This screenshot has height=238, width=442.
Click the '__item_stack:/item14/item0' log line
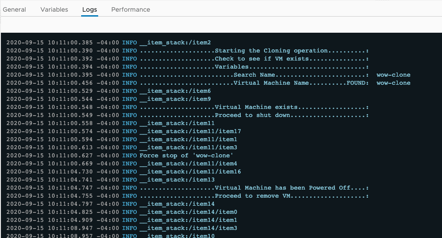click(x=188, y=212)
